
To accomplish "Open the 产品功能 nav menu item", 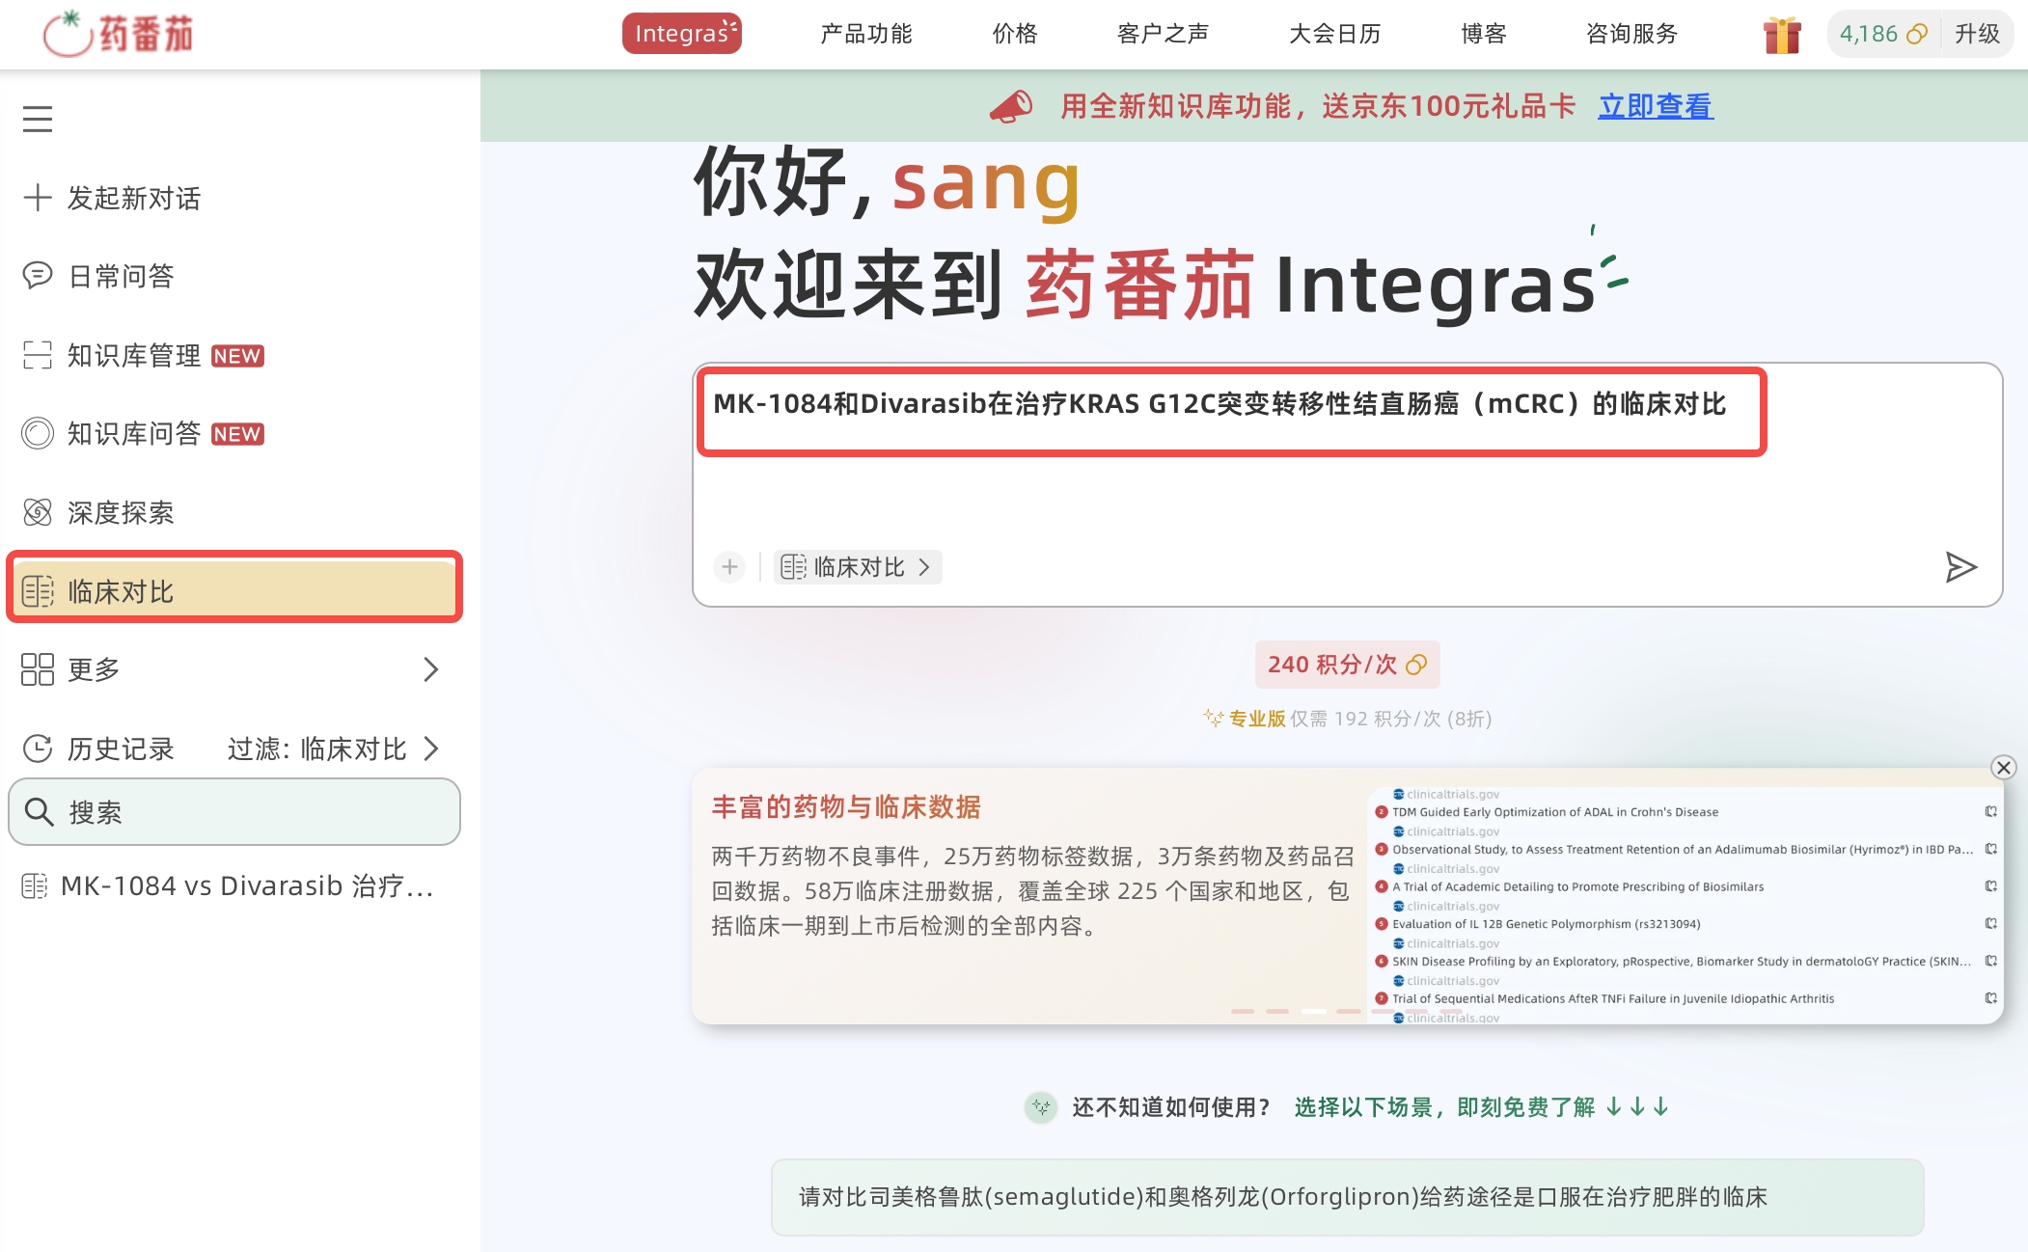I will (x=866, y=34).
